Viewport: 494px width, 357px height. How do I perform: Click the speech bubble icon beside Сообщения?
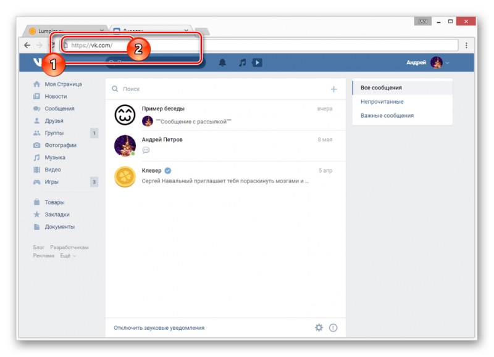tap(37, 109)
